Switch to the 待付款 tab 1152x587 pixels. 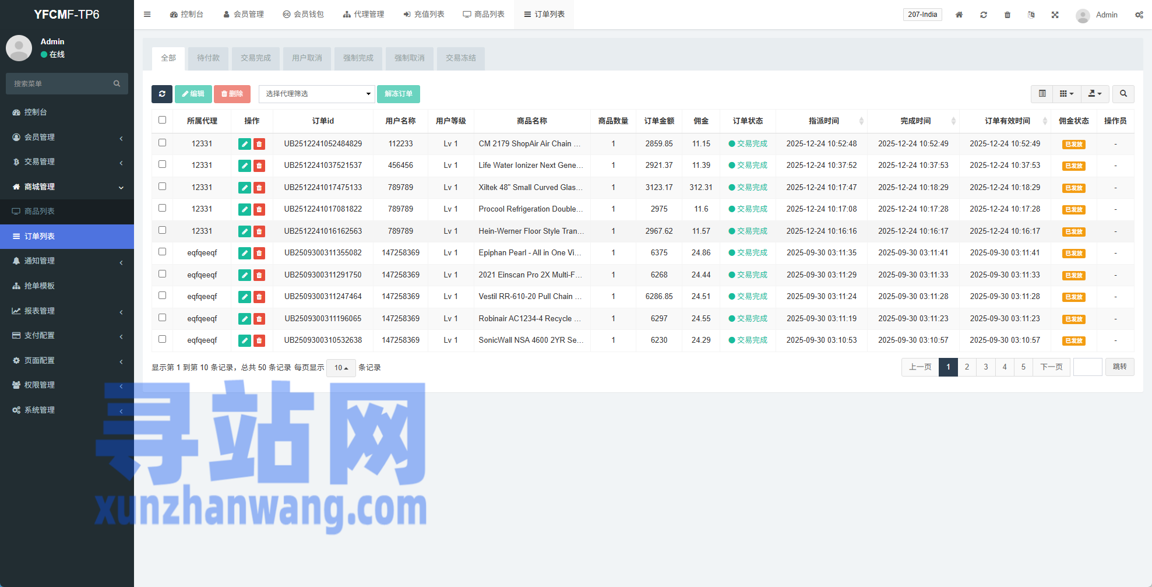[208, 58]
